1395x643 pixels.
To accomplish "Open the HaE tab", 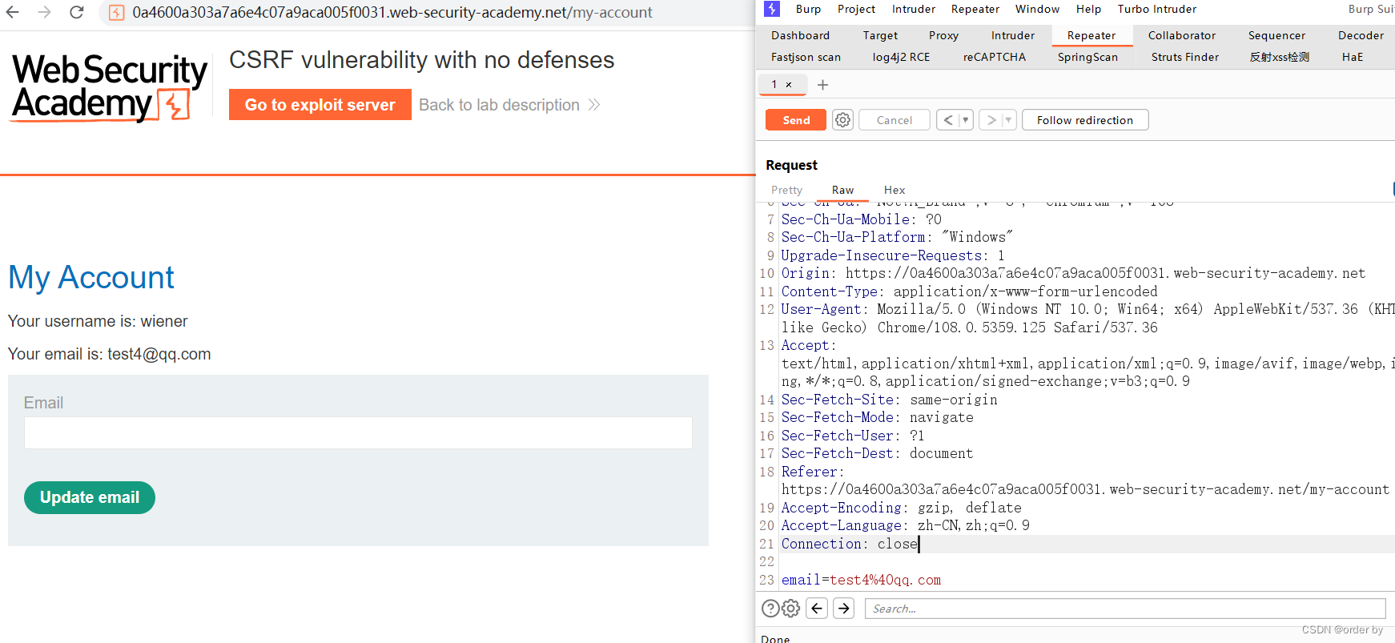I will pyautogui.click(x=1352, y=57).
